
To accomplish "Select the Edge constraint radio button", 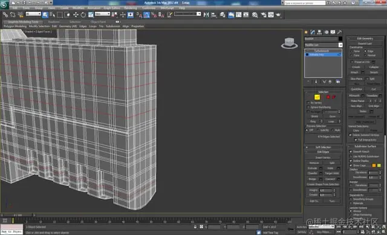I will (365, 51).
